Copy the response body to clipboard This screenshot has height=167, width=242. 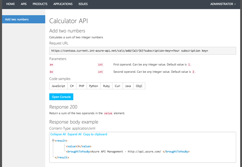click(x=95, y=134)
